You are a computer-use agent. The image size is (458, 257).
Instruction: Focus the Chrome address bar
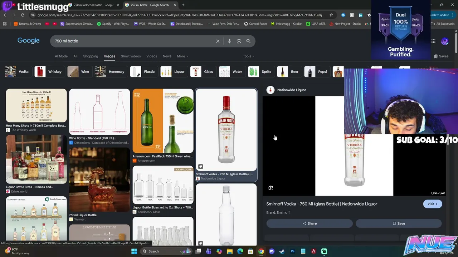point(181,15)
